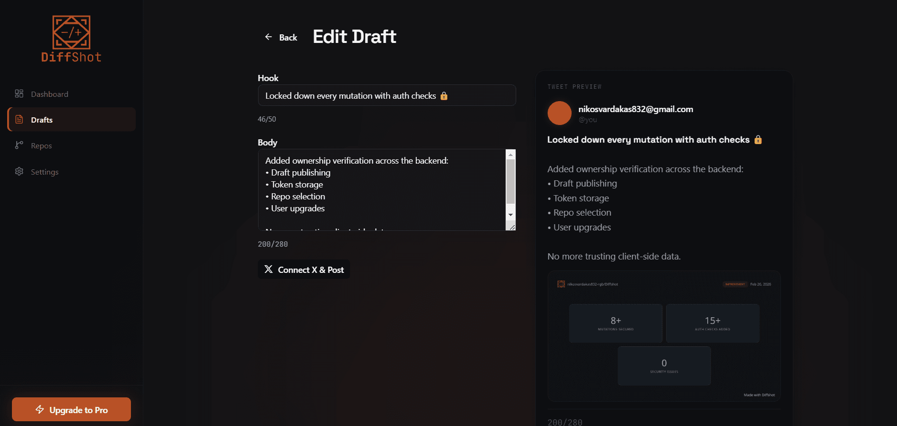Image resolution: width=897 pixels, height=426 pixels.
Task: Click the DiffShot logo icon
Action: point(71,32)
